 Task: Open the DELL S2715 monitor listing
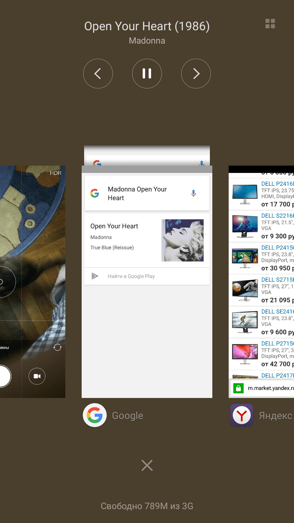277,280
